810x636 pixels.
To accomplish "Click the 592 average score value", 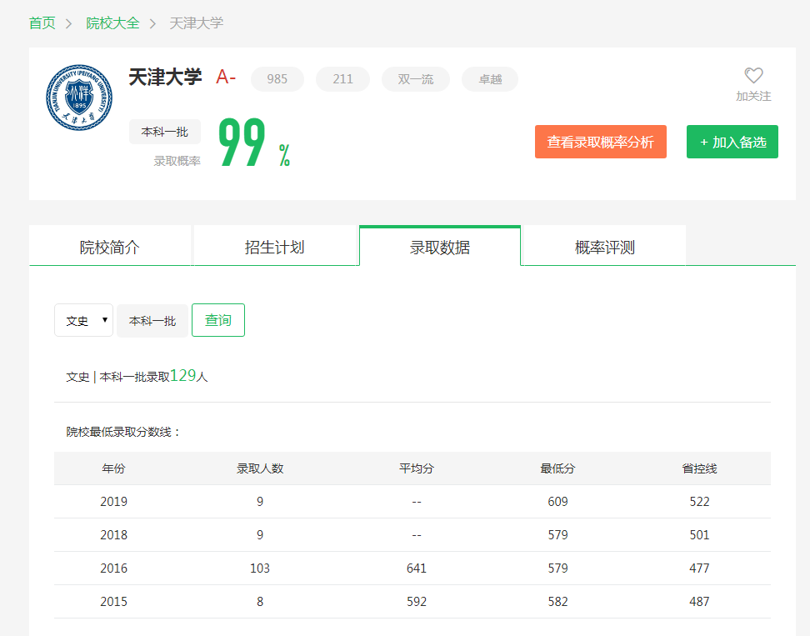I will (417, 601).
